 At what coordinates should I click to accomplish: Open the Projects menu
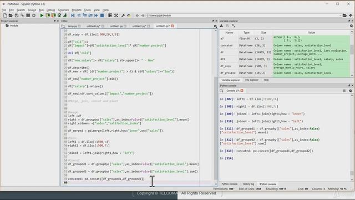pos(77,10)
